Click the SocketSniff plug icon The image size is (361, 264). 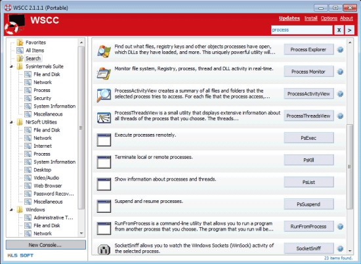(104, 250)
